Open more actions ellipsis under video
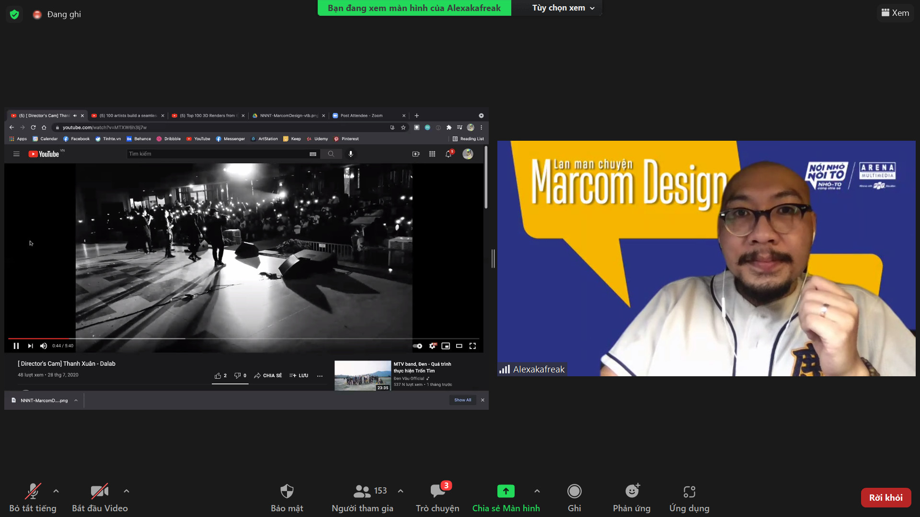This screenshot has height=517, width=920. [320, 376]
